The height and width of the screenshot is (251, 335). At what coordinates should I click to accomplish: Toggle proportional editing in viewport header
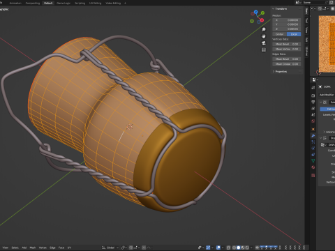(x=144, y=248)
